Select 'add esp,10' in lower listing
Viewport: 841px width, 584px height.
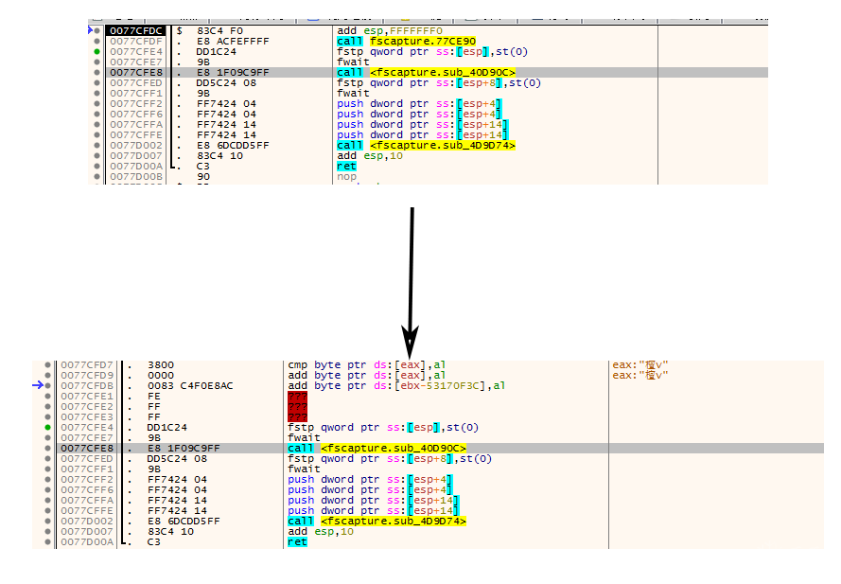pos(321,531)
